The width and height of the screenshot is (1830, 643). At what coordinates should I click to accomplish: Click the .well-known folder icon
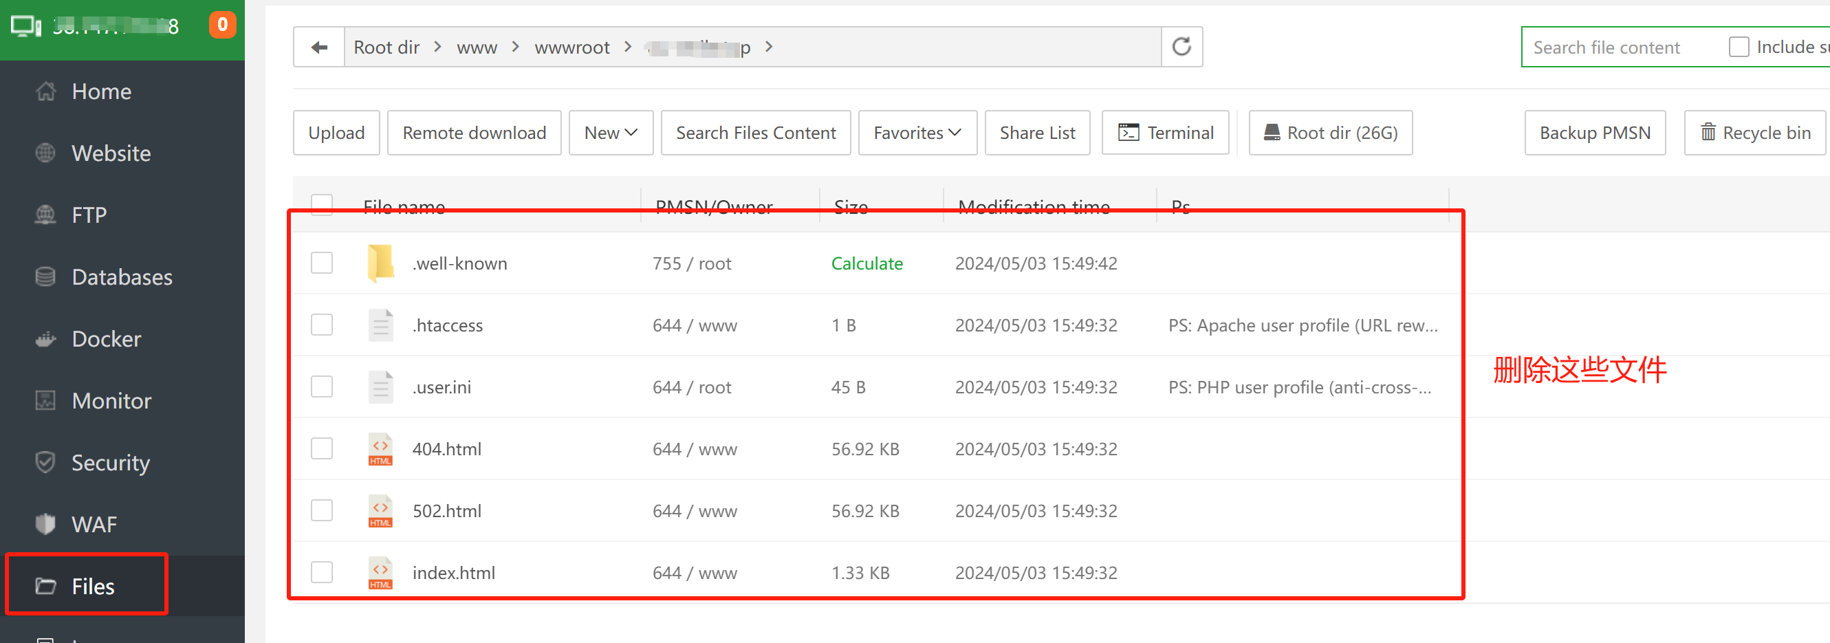tap(381, 263)
